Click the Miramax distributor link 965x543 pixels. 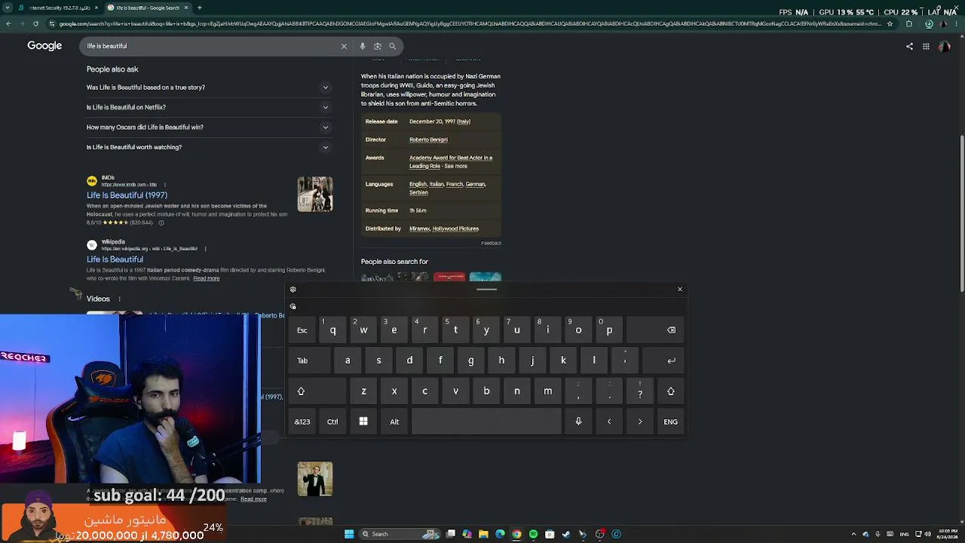[419, 229]
